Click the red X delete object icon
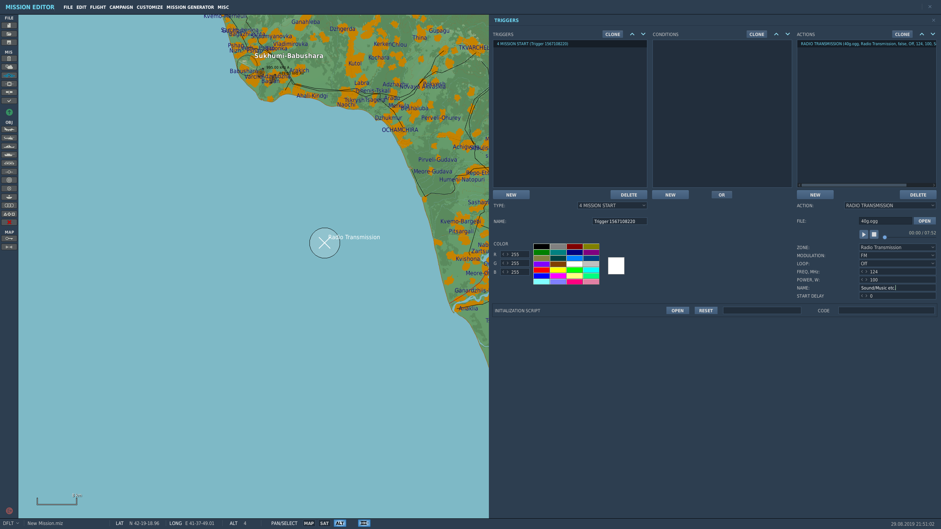941x529 pixels. coord(9,222)
